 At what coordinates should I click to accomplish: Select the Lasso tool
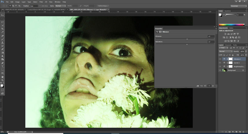(x=3, y=22)
